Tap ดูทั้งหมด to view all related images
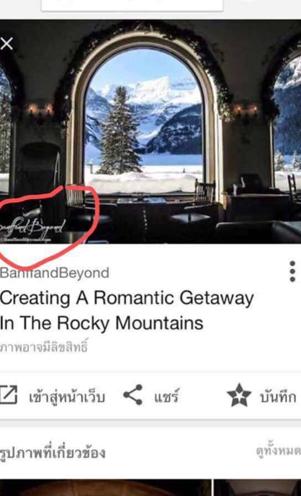 click(x=278, y=449)
